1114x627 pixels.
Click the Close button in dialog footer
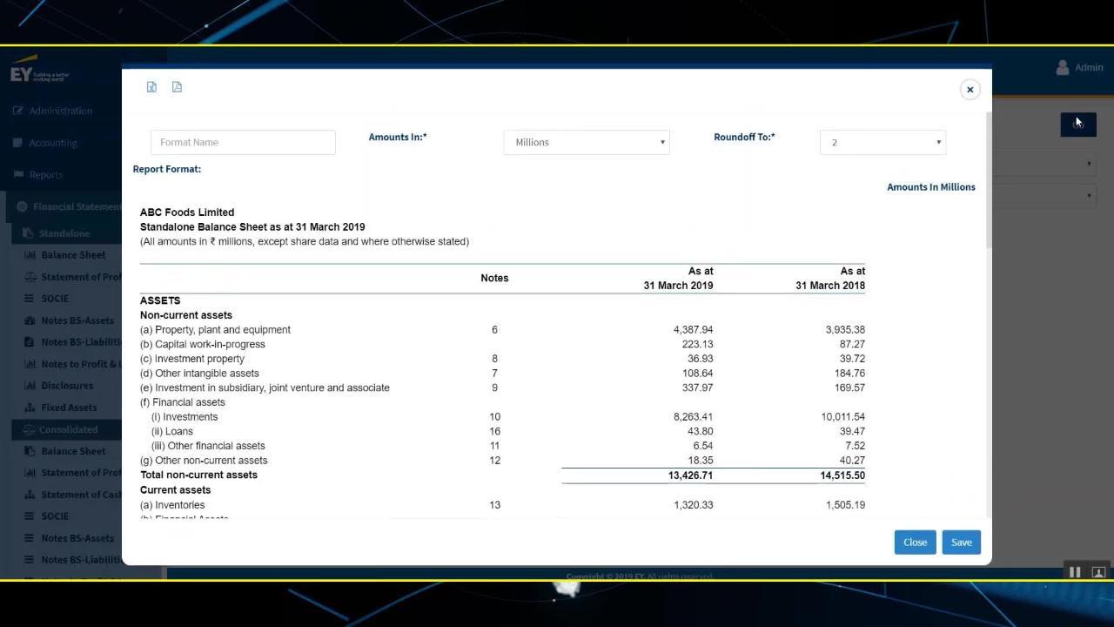(x=915, y=542)
